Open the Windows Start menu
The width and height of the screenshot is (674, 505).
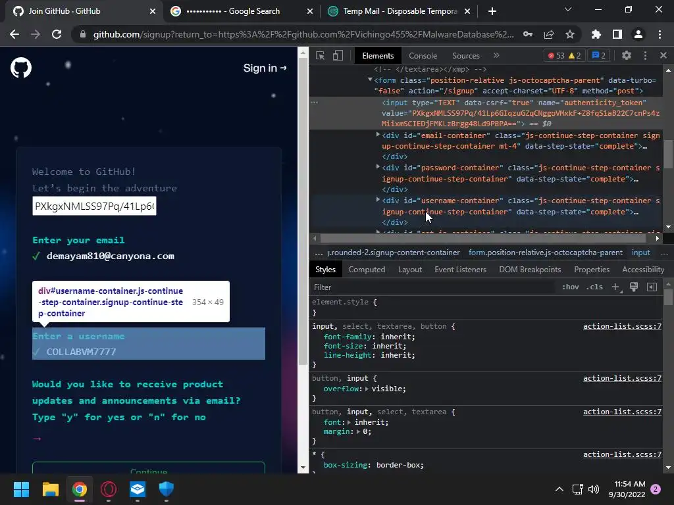point(21,489)
